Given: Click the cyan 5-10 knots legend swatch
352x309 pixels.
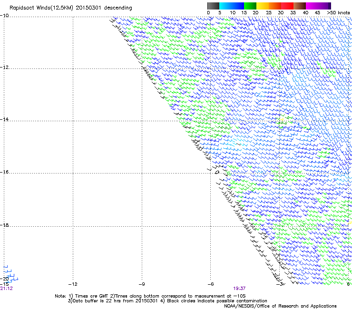Looking at the screenshot, I should 225,6.
